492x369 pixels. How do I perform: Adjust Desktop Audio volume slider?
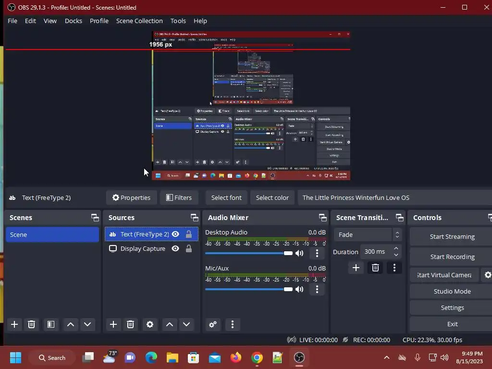249,253
